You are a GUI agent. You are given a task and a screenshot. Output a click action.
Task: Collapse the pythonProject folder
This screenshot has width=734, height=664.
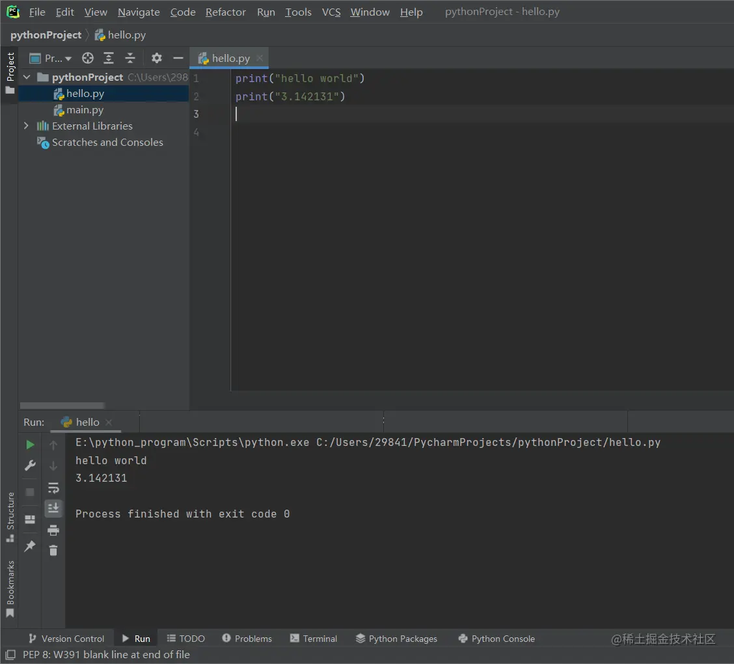26,77
